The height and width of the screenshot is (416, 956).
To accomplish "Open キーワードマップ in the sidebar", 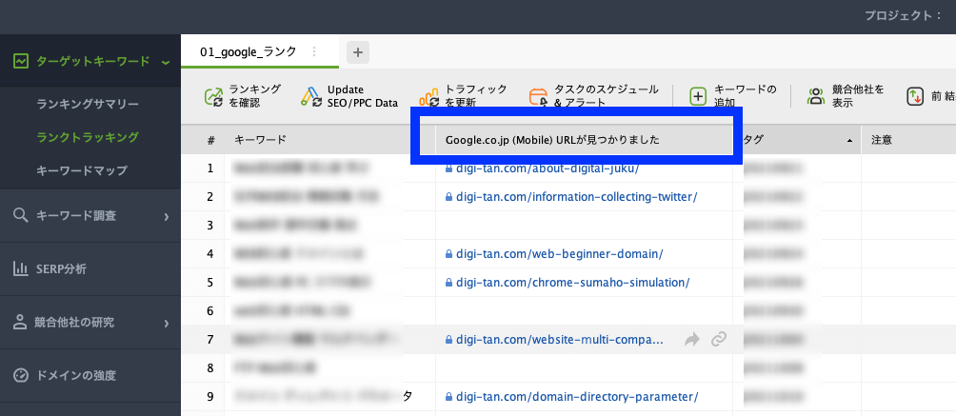I will point(82,170).
